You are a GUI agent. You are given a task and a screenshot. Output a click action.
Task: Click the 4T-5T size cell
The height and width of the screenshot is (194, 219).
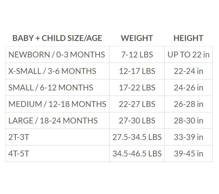tap(57, 154)
